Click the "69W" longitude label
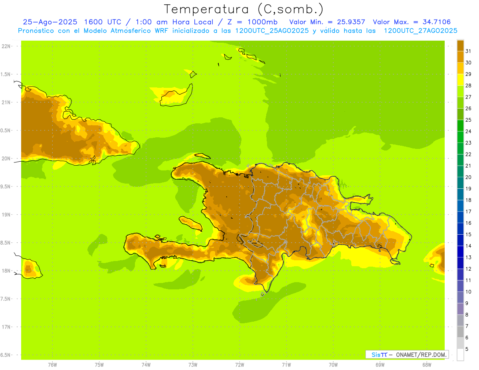The height and width of the screenshot is (370, 479). coord(380,365)
